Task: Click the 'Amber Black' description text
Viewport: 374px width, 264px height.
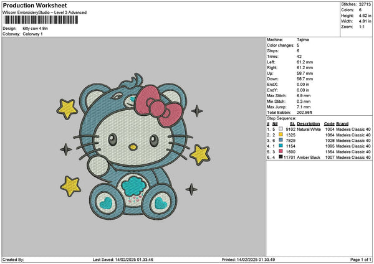Action: point(309,158)
